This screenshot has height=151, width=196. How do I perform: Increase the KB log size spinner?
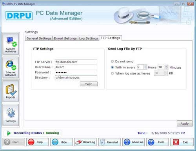coord(166,72)
